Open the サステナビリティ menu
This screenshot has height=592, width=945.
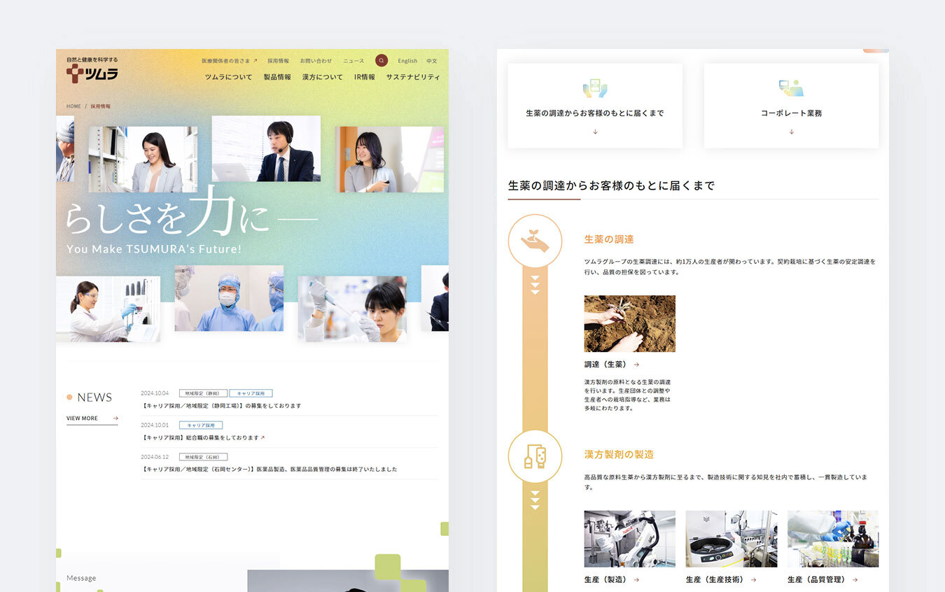pos(413,77)
